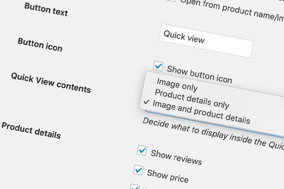This screenshot has width=284, height=189.
Task: Click the Button icon setting label
Action: tap(40, 44)
